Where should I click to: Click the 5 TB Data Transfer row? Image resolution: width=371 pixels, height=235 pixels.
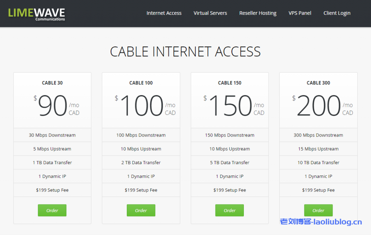coord(230,163)
